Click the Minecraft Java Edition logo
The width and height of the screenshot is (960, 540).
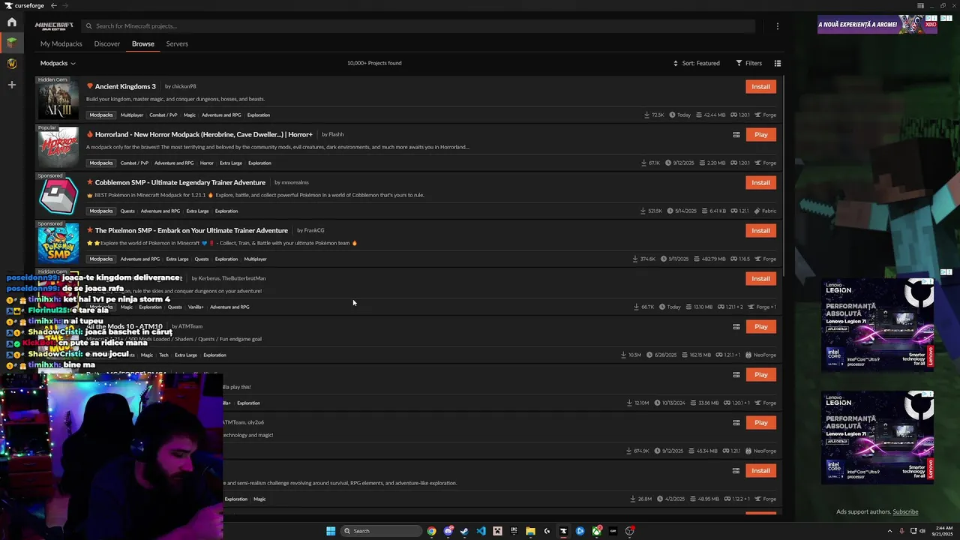[x=54, y=26]
